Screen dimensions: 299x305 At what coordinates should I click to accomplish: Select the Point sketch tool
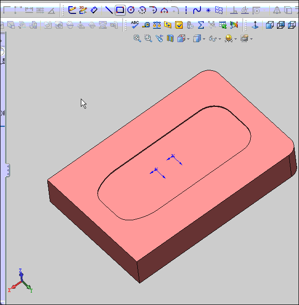click(208, 11)
